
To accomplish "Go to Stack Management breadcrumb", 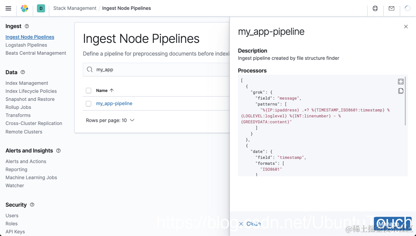I will click(x=75, y=8).
